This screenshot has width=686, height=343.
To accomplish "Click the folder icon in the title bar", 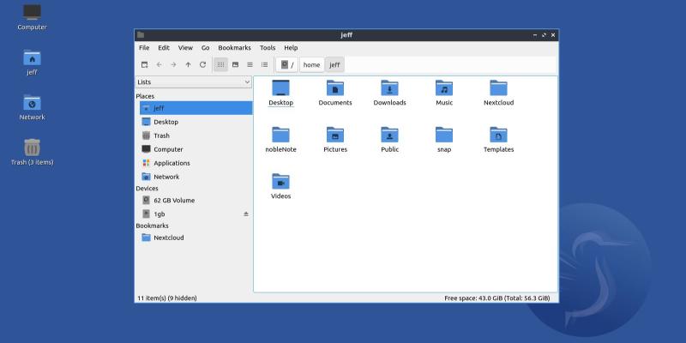I will (x=141, y=35).
